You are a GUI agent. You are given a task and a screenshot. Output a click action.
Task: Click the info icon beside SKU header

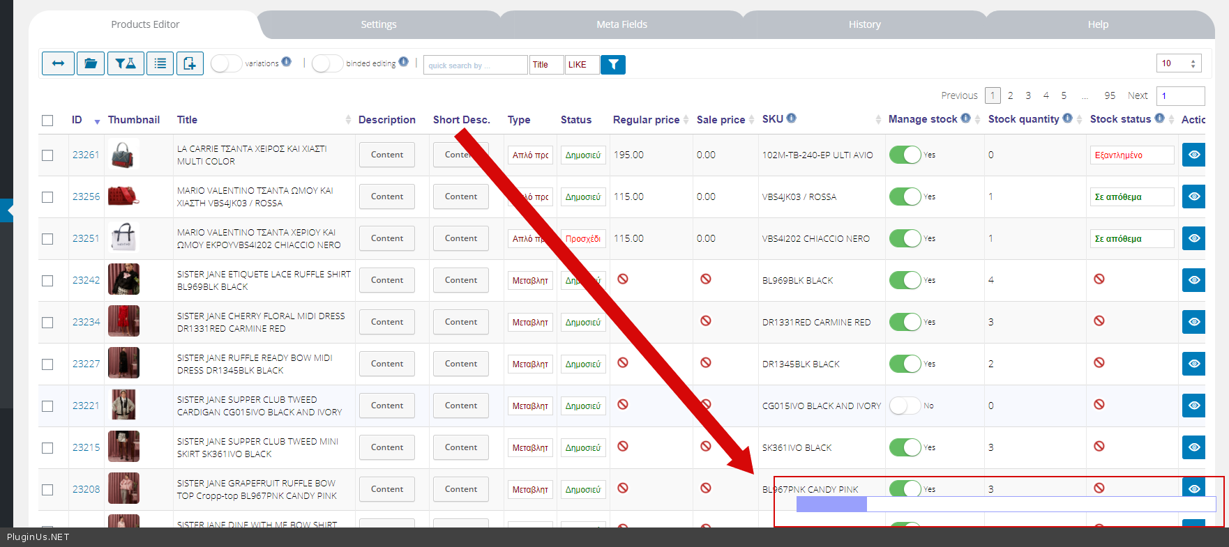tap(792, 118)
